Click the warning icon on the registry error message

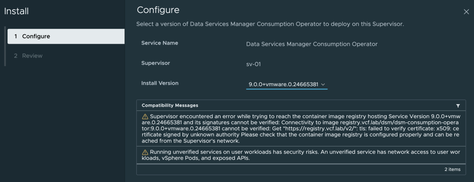coord(145,117)
